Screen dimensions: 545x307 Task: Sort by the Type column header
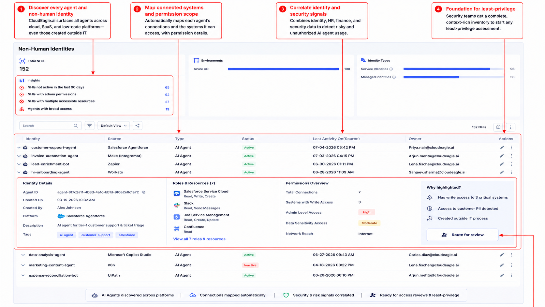pos(180,139)
